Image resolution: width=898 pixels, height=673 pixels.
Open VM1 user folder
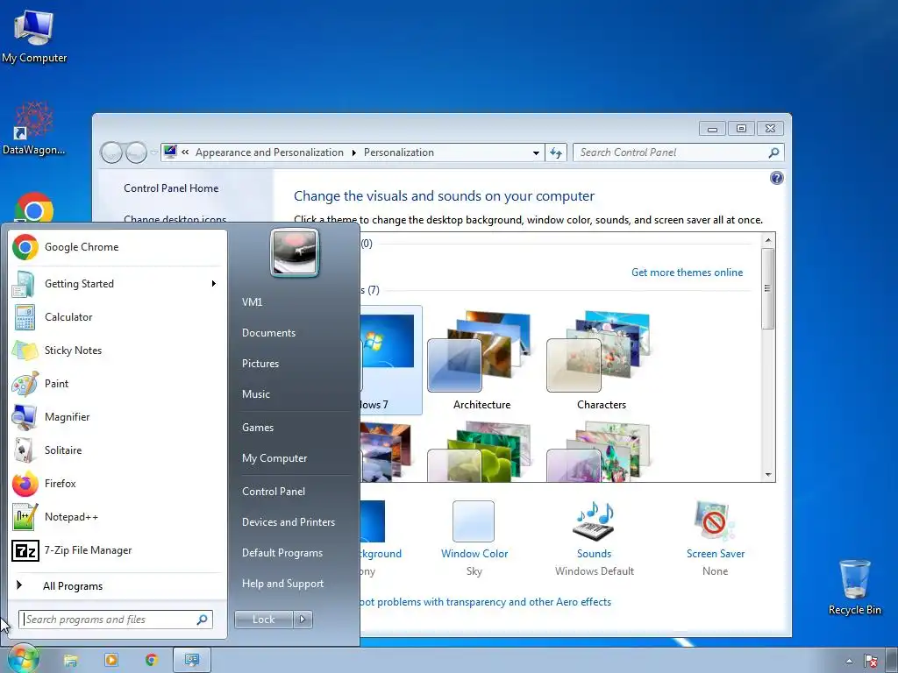252,302
